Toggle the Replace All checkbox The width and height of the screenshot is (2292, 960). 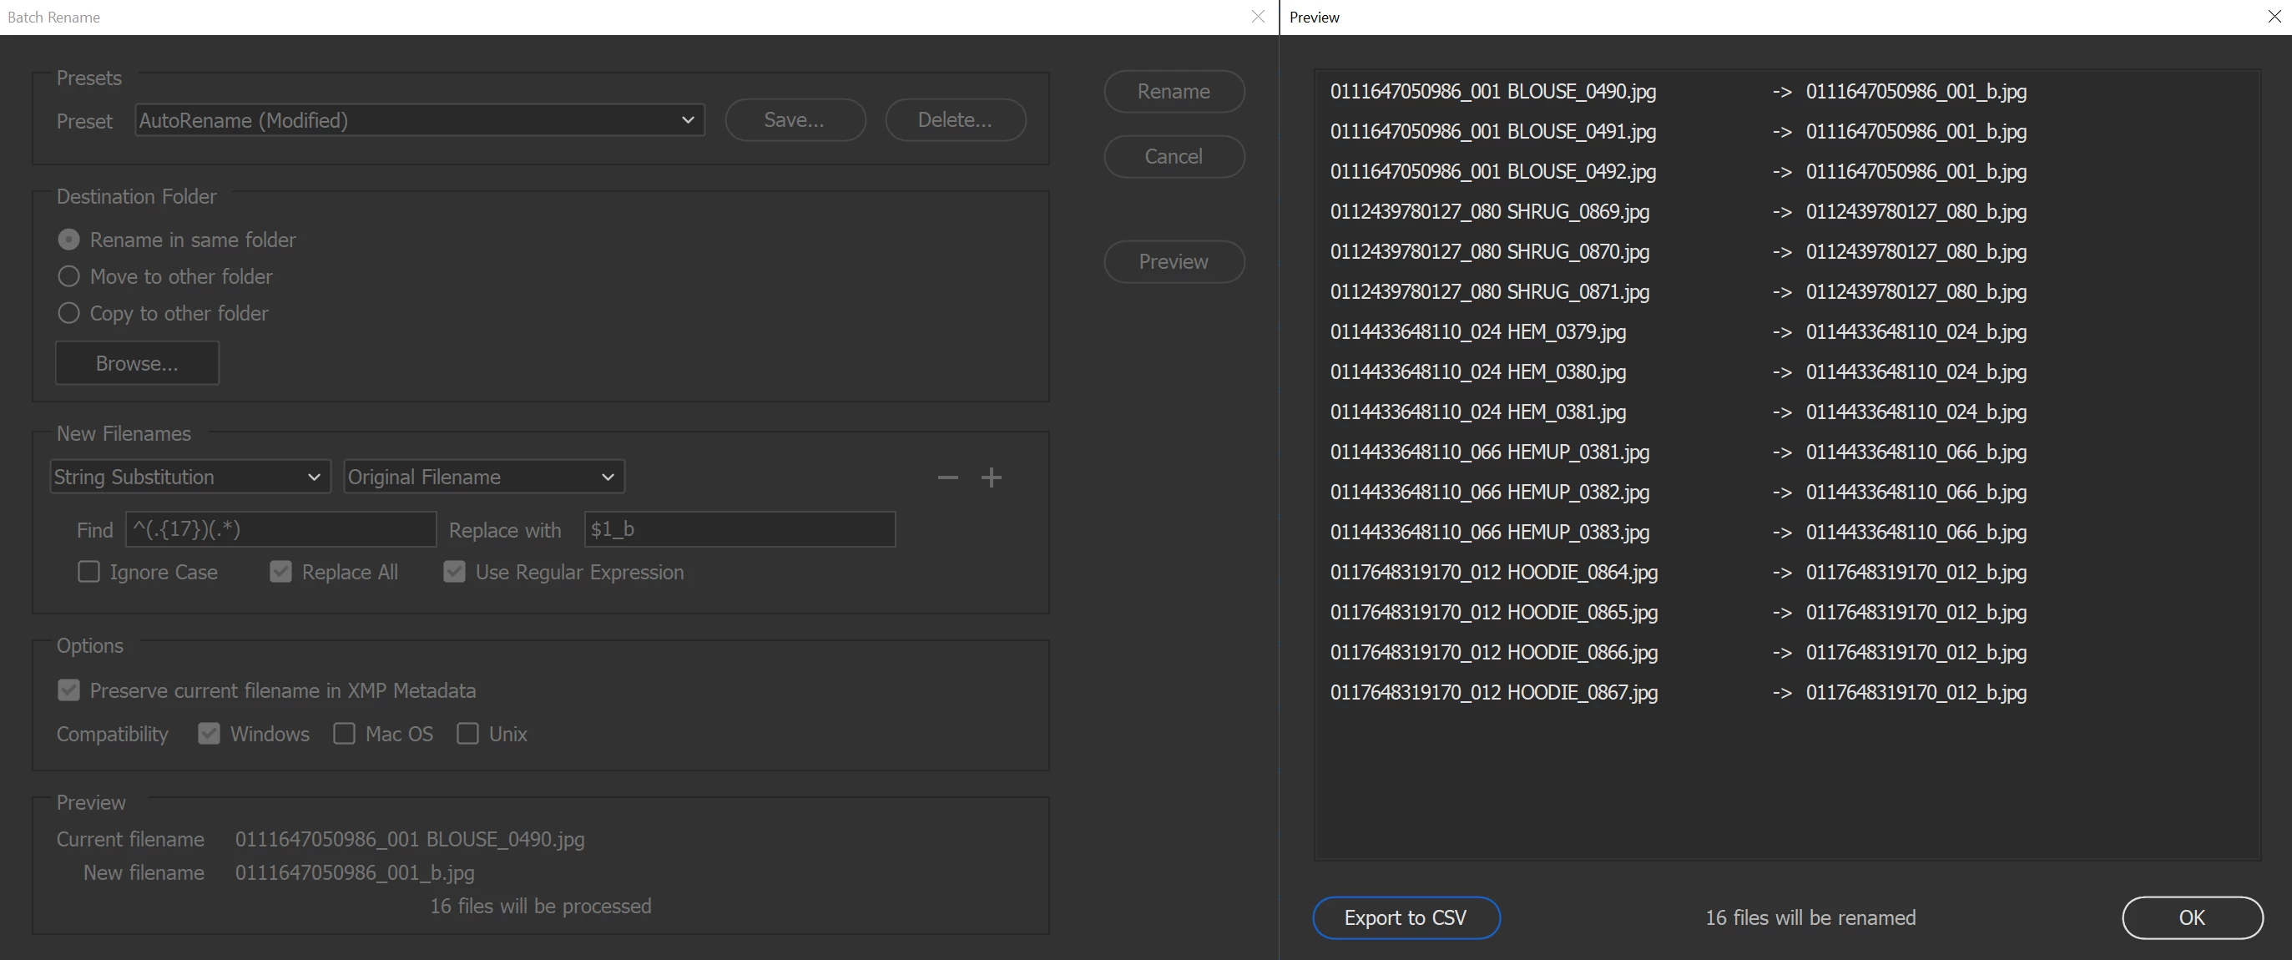(280, 572)
